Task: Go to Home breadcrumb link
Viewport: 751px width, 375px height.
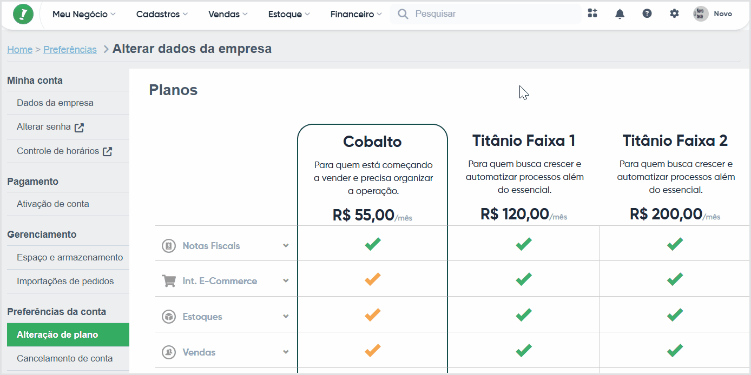Action: point(20,50)
